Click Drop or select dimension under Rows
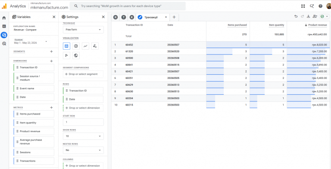 click(x=83, y=108)
